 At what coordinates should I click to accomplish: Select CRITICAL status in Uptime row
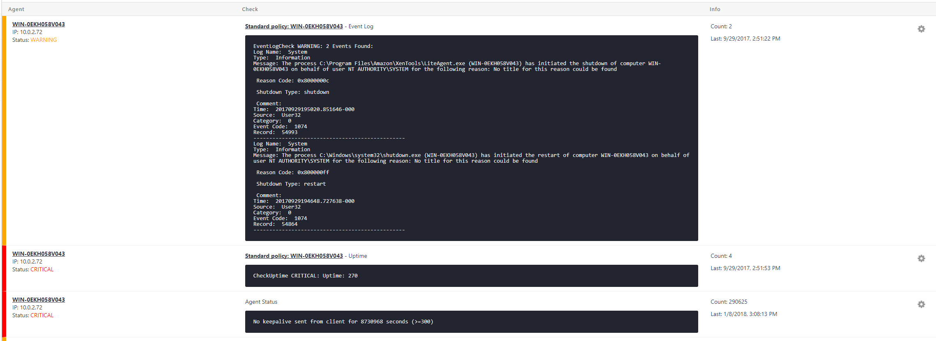point(42,269)
